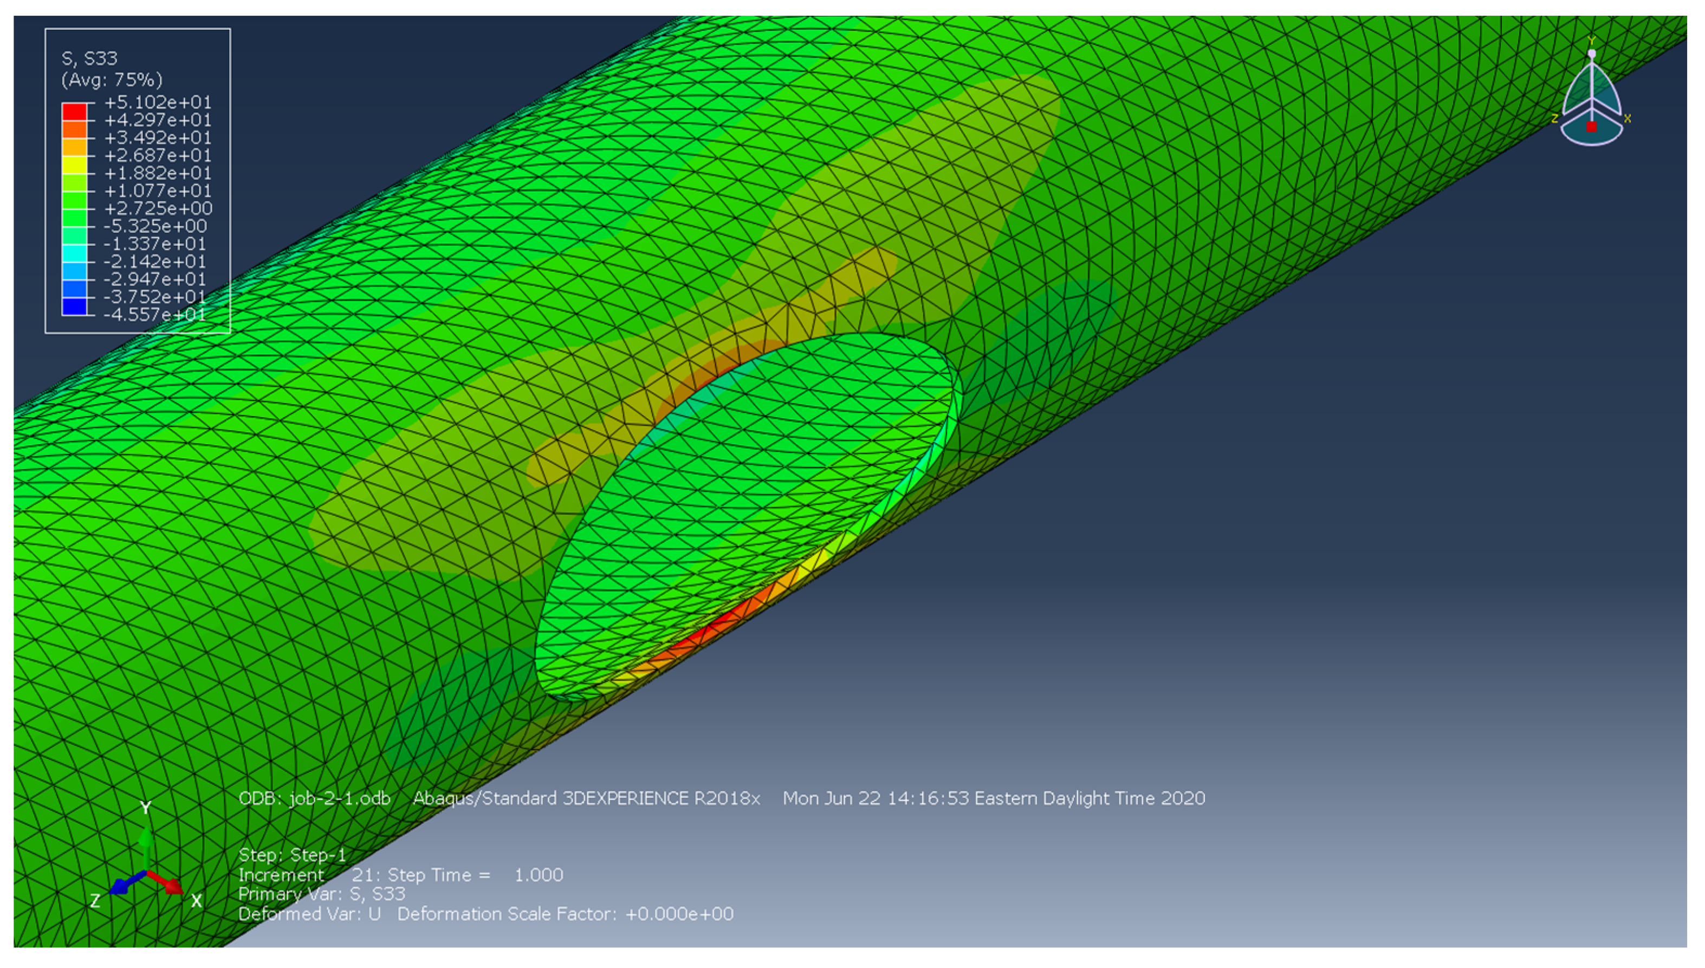
Task: Click the red square on the 3D compass
Action: coord(1591,126)
